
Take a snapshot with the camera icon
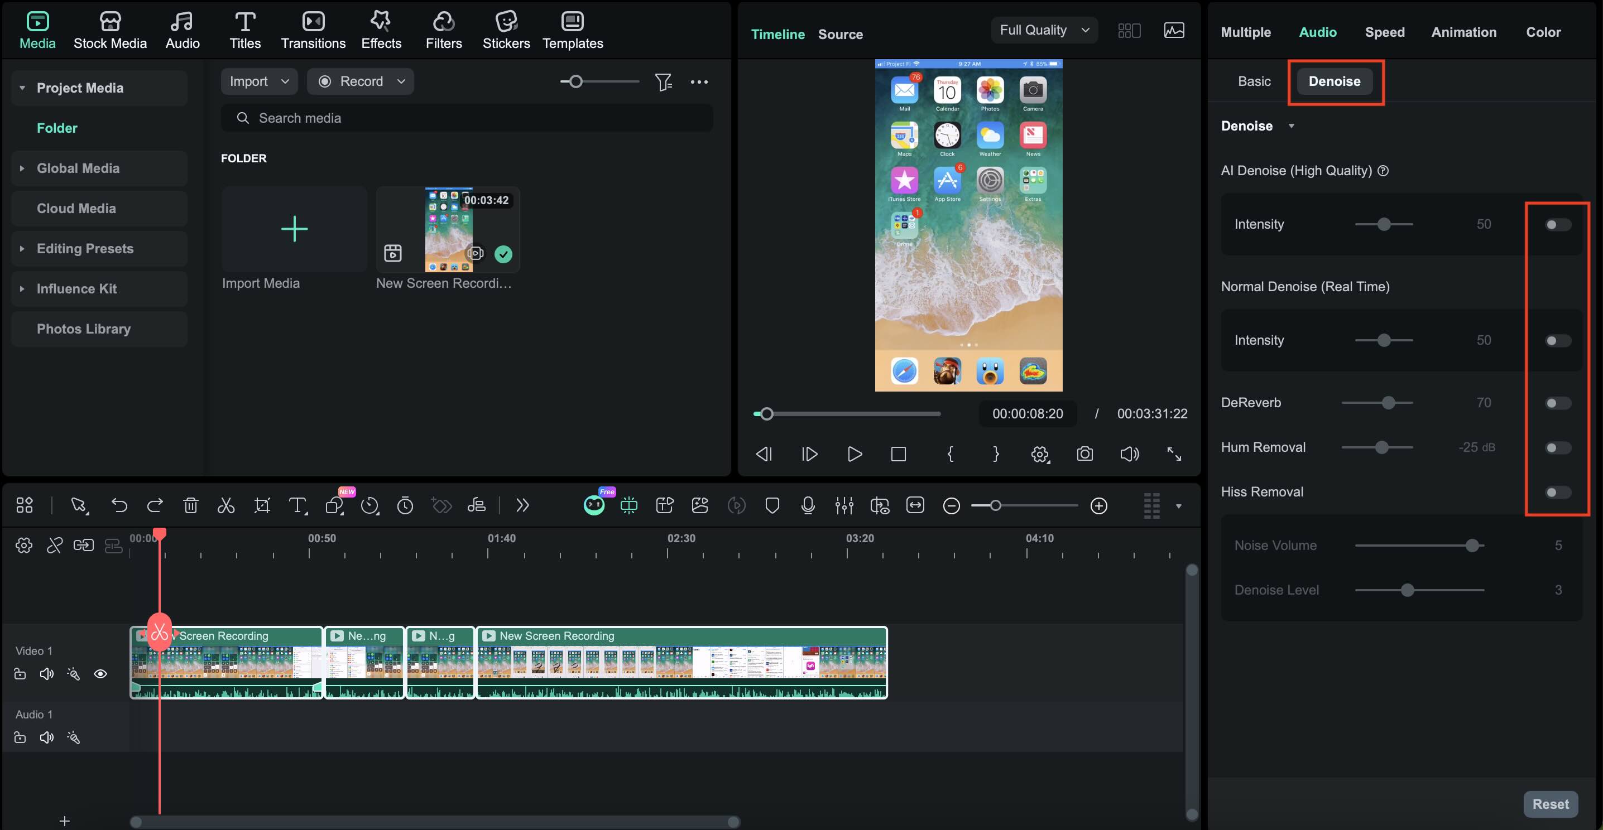coord(1084,454)
